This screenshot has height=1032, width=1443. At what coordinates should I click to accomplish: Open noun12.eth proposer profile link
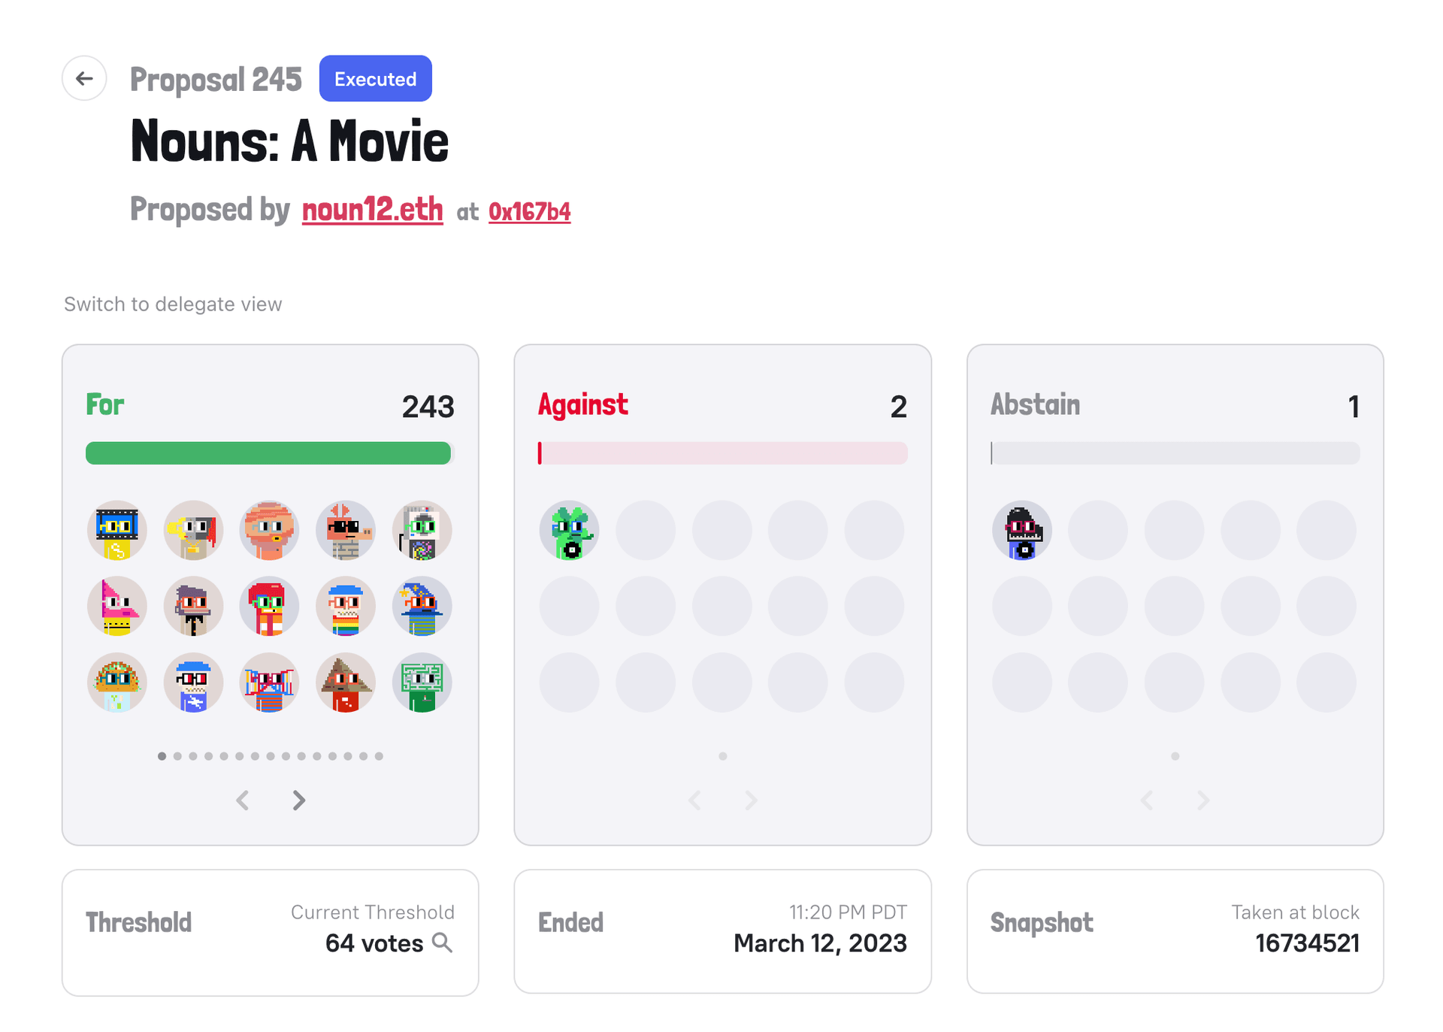tap(372, 210)
